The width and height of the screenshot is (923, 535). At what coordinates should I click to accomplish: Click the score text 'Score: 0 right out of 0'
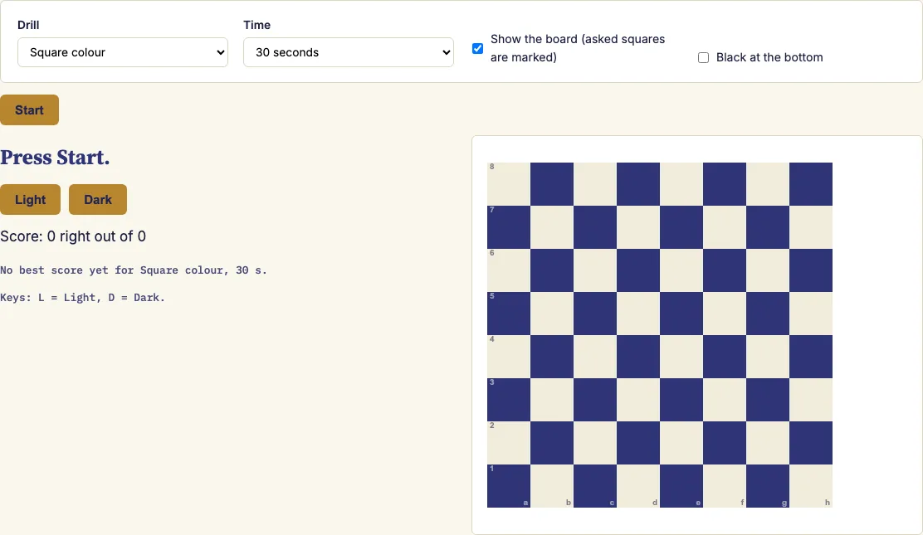click(73, 236)
